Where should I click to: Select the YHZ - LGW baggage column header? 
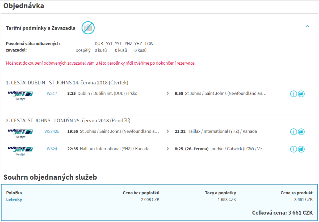tap(144, 44)
